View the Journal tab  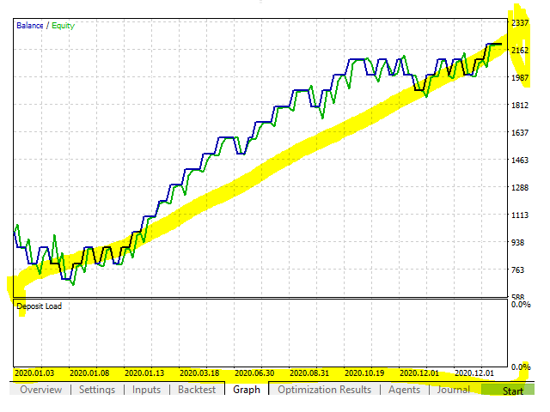[453, 390]
